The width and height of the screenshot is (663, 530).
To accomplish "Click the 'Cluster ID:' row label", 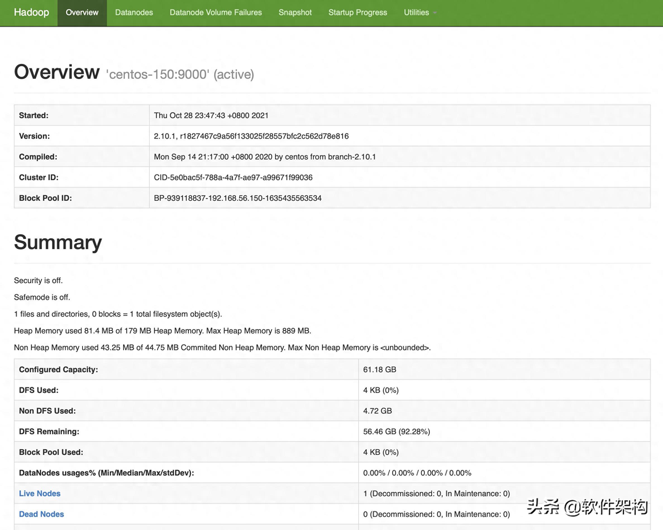I will click(x=39, y=177).
